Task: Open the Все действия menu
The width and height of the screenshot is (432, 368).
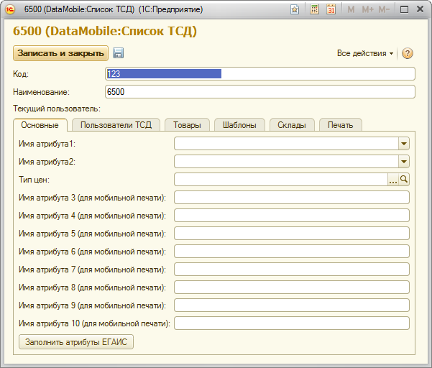Action: (365, 53)
